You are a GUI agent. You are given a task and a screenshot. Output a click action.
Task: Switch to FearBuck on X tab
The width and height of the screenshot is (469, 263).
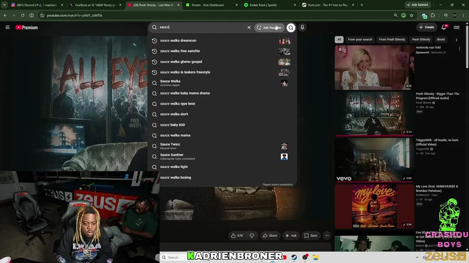pyautogui.click(x=95, y=5)
